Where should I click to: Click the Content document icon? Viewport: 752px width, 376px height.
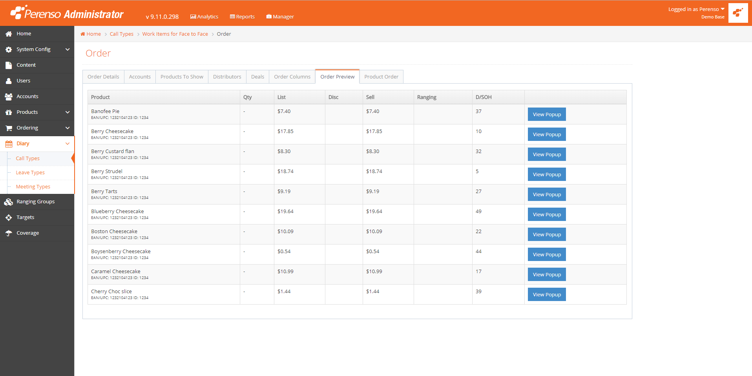click(9, 66)
